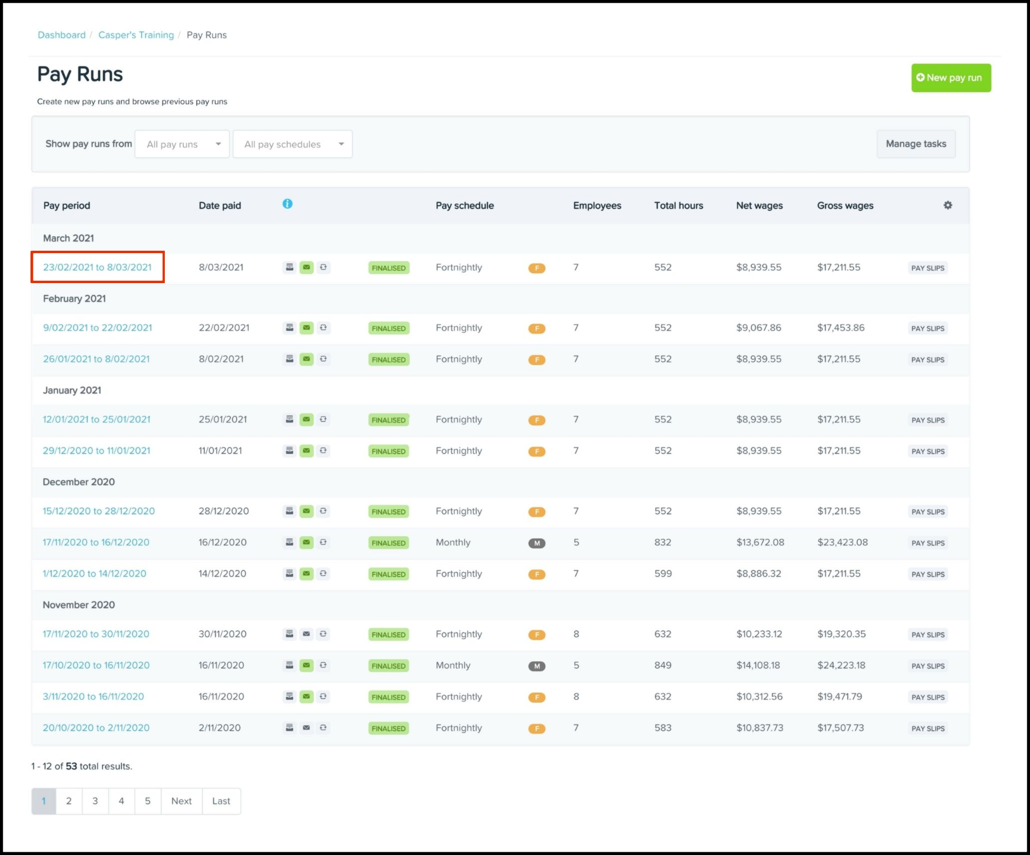1030x855 pixels.
Task: Open column settings gear icon
Action: tap(948, 205)
